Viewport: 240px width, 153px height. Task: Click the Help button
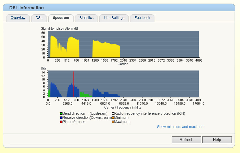coord(217,140)
